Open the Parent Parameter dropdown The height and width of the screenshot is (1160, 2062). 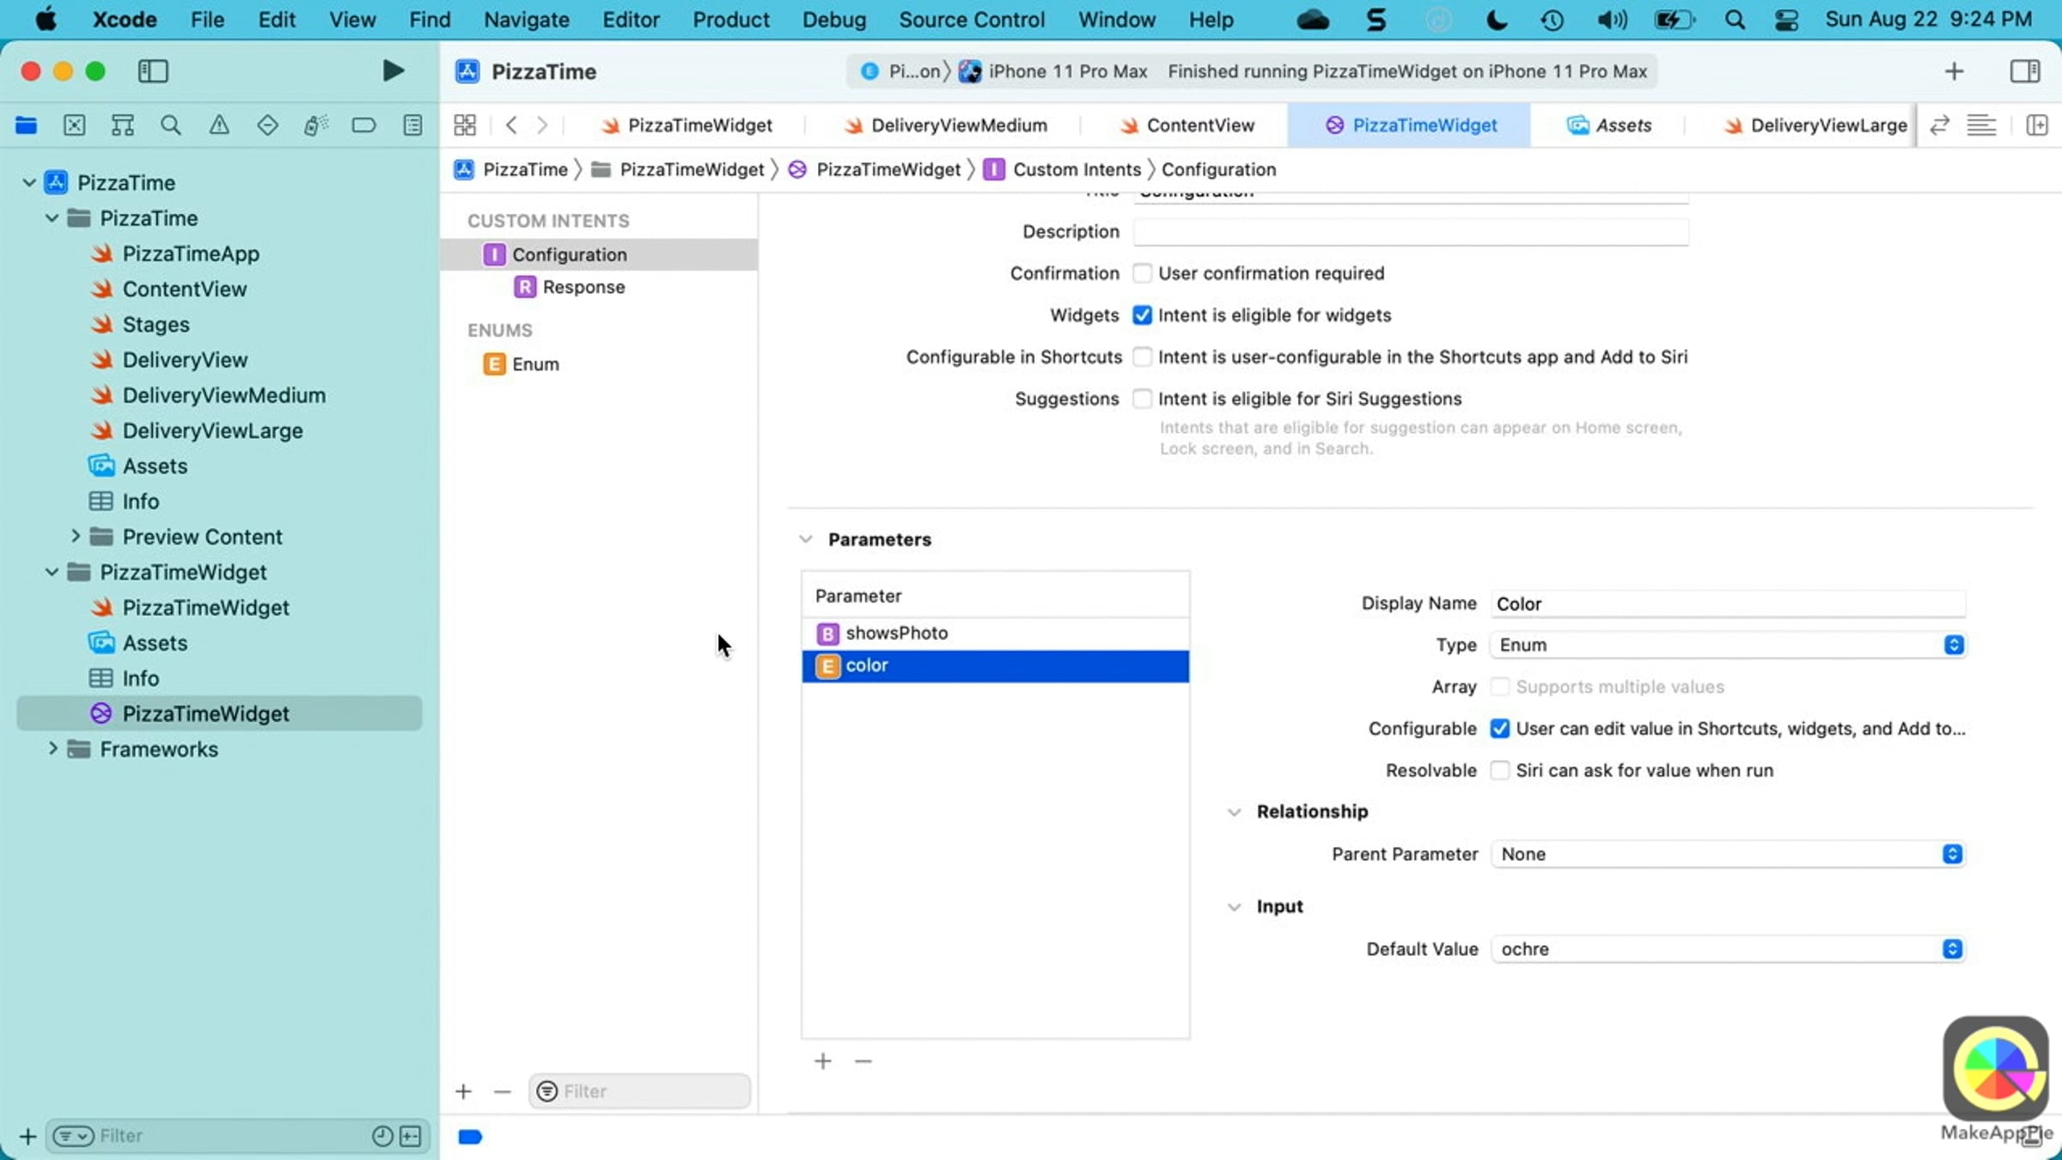tap(1727, 854)
